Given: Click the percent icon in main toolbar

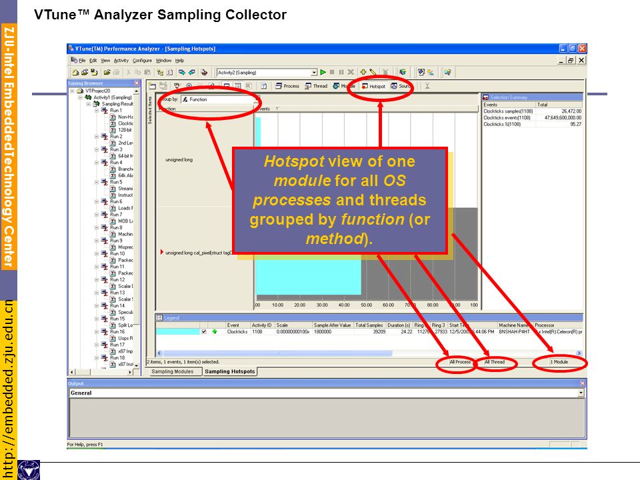Looking at the screenshot, I should point(431,72).
